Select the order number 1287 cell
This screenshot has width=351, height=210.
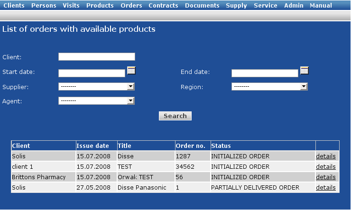(x=193, y=156)
